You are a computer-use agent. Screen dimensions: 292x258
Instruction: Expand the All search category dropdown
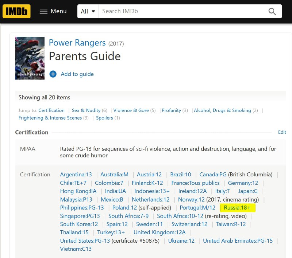(88, 11)
